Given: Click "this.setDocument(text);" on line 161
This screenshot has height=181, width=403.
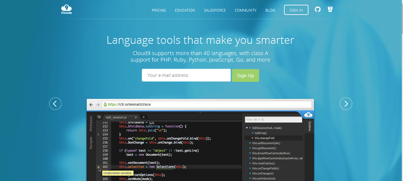Looking at the screenshot, I should (139, 163).
